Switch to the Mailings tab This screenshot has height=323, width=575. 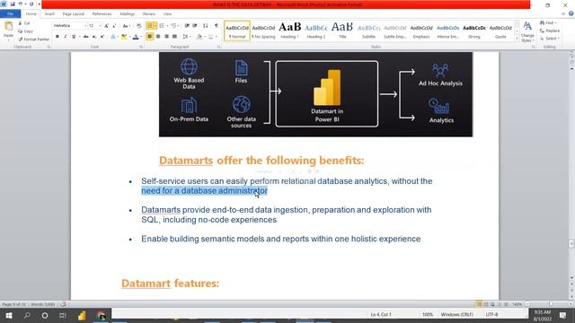point(128,13)
